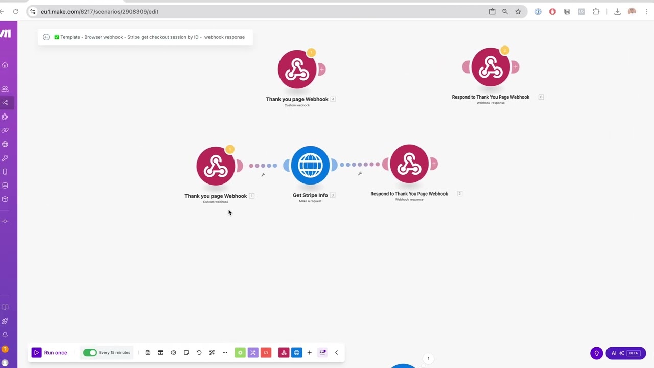This screenshot has height=368, width=654.
Task: Open Team in the sidebar
Action: [x=5, y=89]
